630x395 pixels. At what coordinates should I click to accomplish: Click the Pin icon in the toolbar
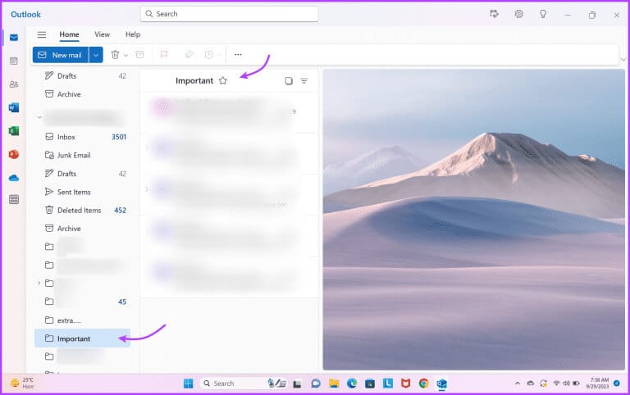click(x=189, y=55)
